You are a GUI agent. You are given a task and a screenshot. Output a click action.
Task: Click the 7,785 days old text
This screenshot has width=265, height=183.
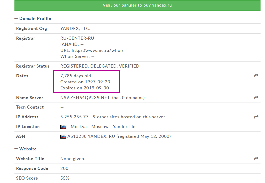[x=76, y=76]
